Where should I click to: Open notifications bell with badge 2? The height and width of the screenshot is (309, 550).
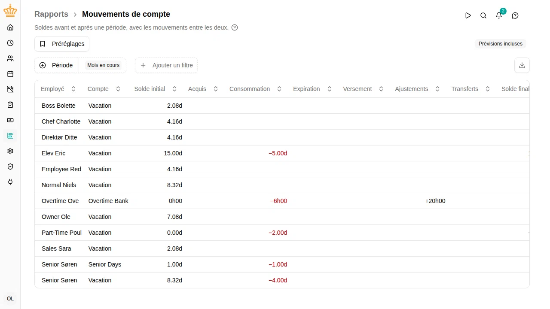tap(499, 15)
